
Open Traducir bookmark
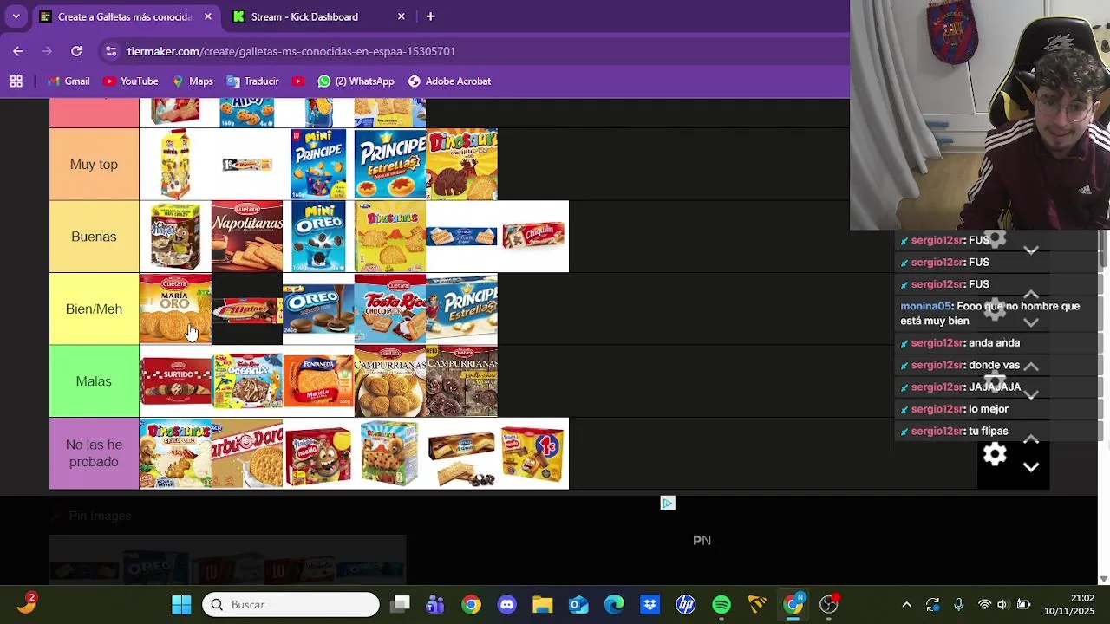[252, 81]
